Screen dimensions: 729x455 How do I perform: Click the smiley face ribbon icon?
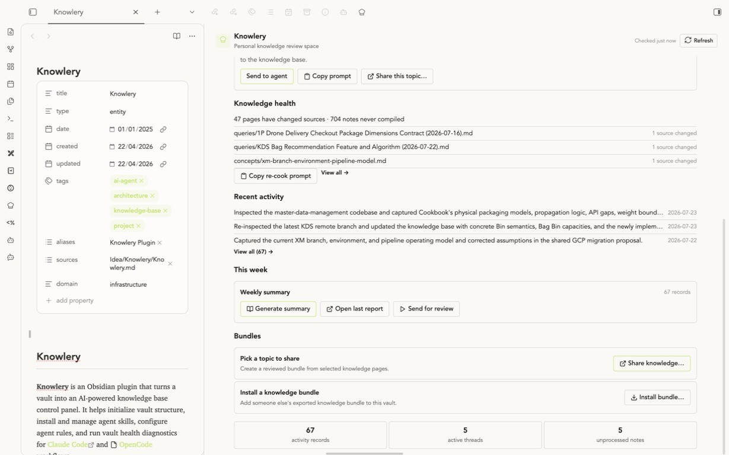11,188
